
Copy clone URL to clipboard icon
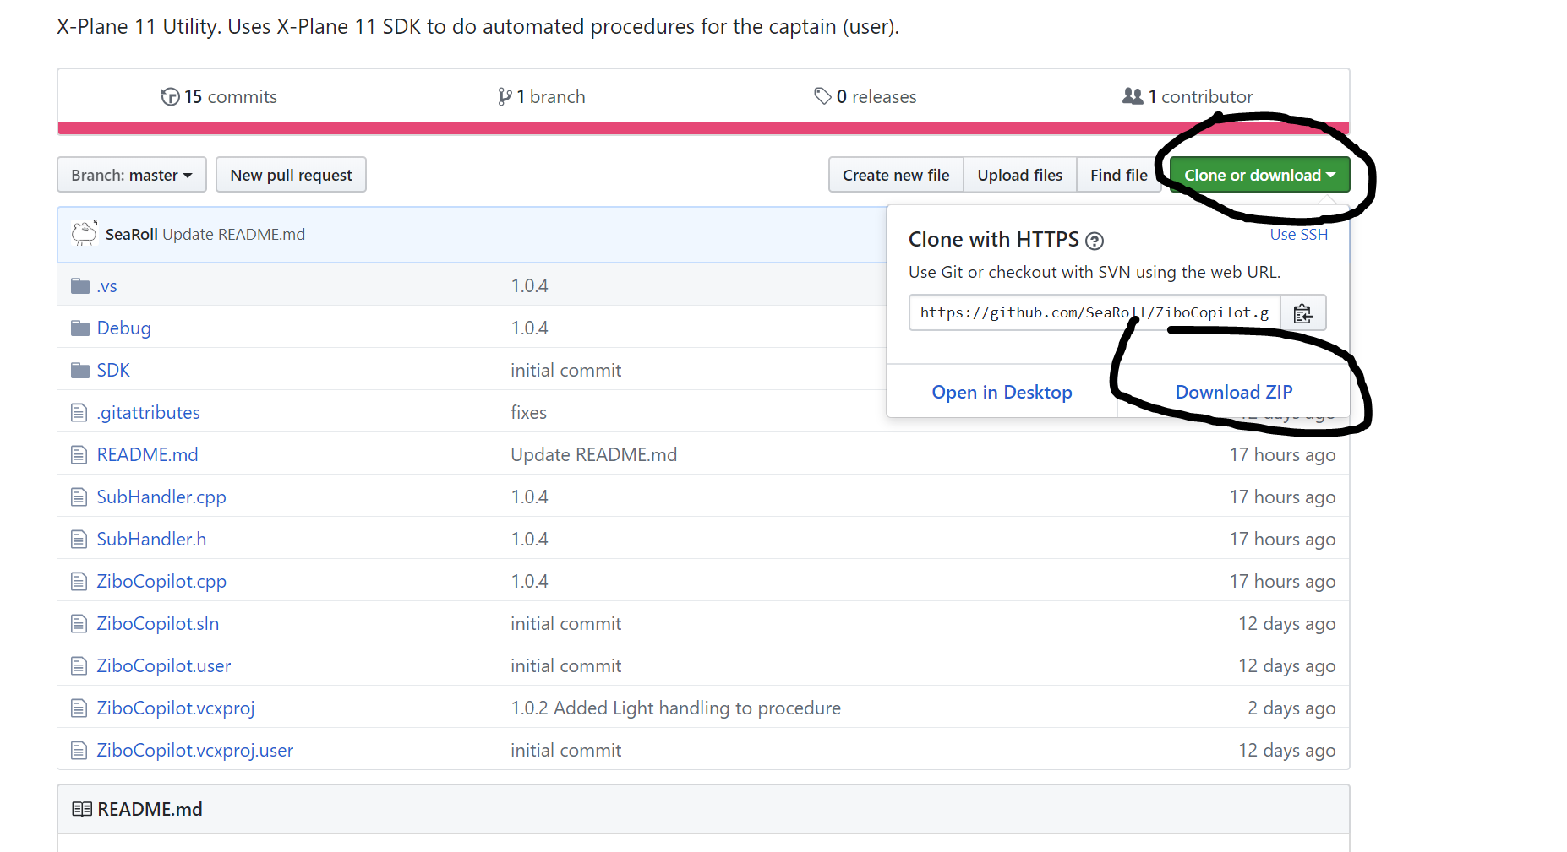[x=1303, y=313]
